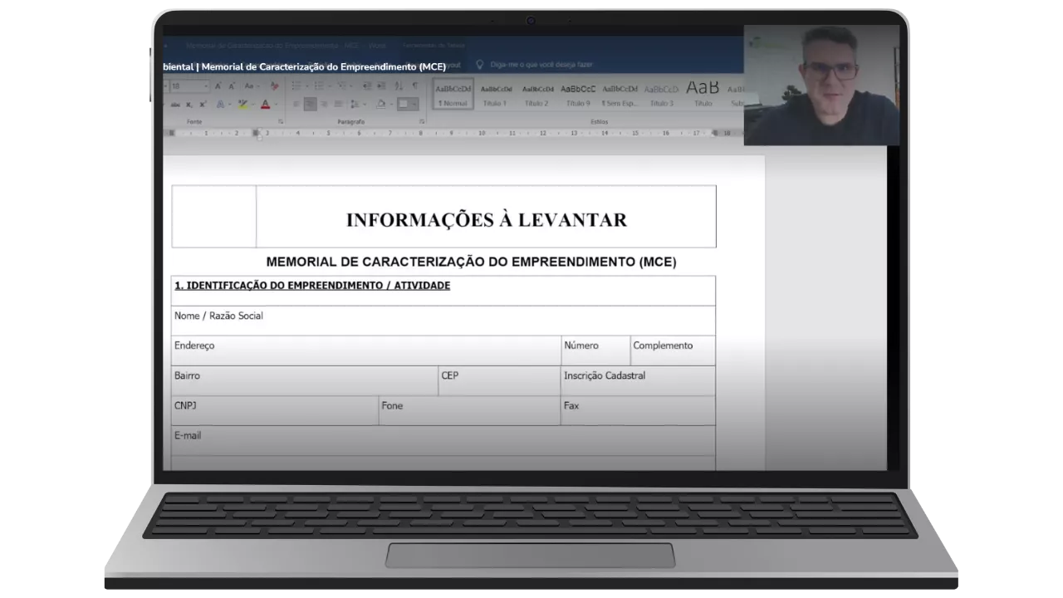Click the red font color icon
Viewport: 1063px width, 598px height.
click(x=265, y=105)
